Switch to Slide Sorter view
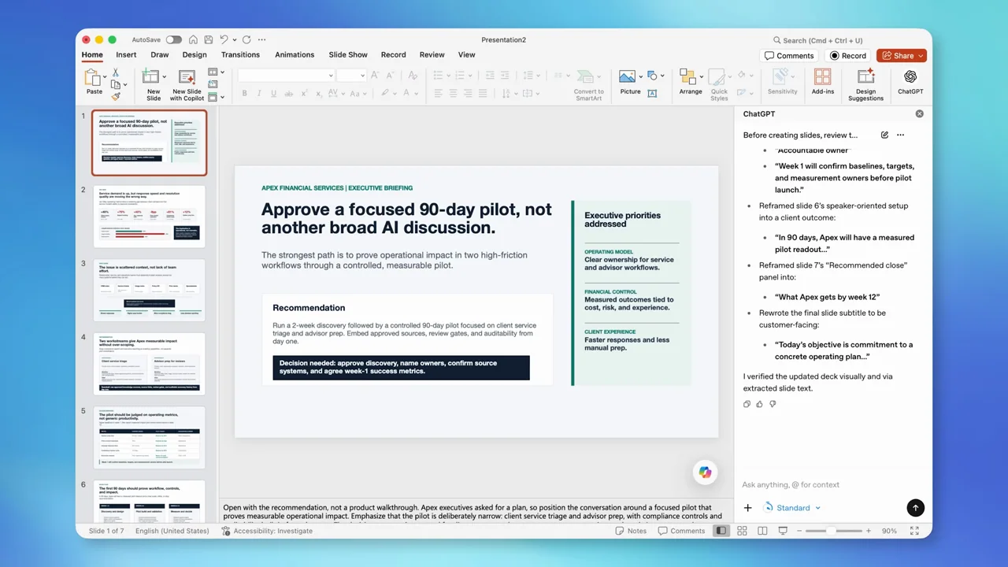This screenshot has width=1008, height=567. tap(742, 531)
